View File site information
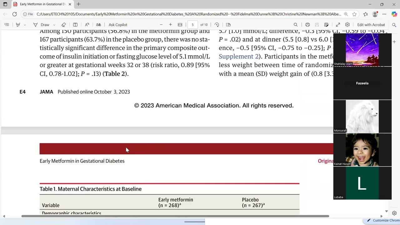The height and width of the screenshot is (225, 400). click(28, 14)
